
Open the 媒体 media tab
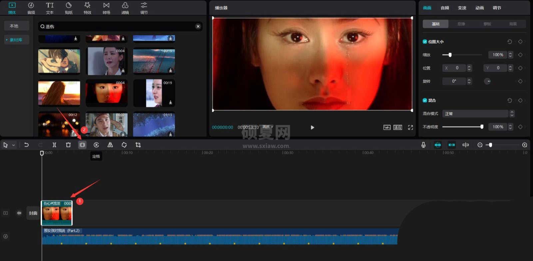[x=12, y=8]
